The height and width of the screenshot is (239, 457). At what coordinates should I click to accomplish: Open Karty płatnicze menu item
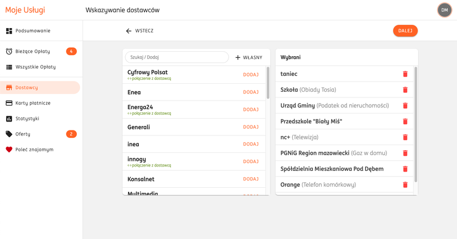click(x=33, y=103)
